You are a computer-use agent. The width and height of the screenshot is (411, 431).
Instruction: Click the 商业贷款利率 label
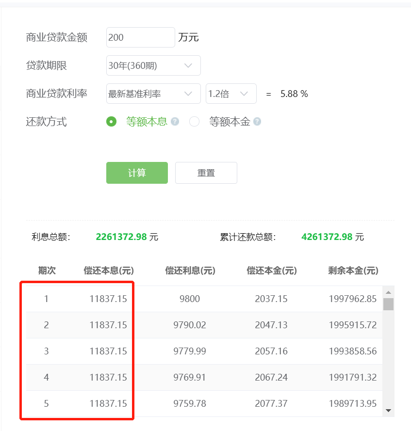57,94
